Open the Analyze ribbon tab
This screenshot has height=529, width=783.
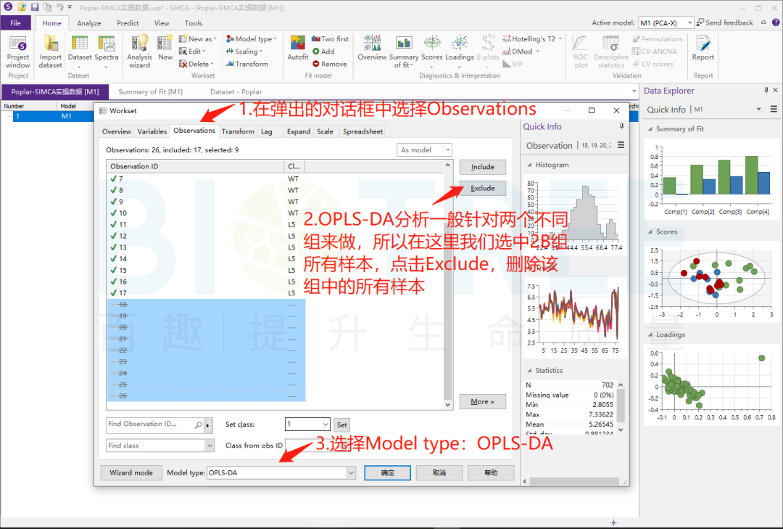[x=89, y=23]
